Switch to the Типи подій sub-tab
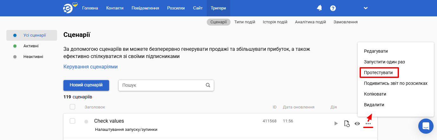The width and height of the screenshot is (437, 140). (x=245, y=22)
